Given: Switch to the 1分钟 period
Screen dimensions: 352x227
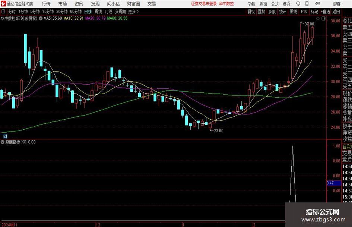Looking at the screenshot, I should (x=23, y=12).
